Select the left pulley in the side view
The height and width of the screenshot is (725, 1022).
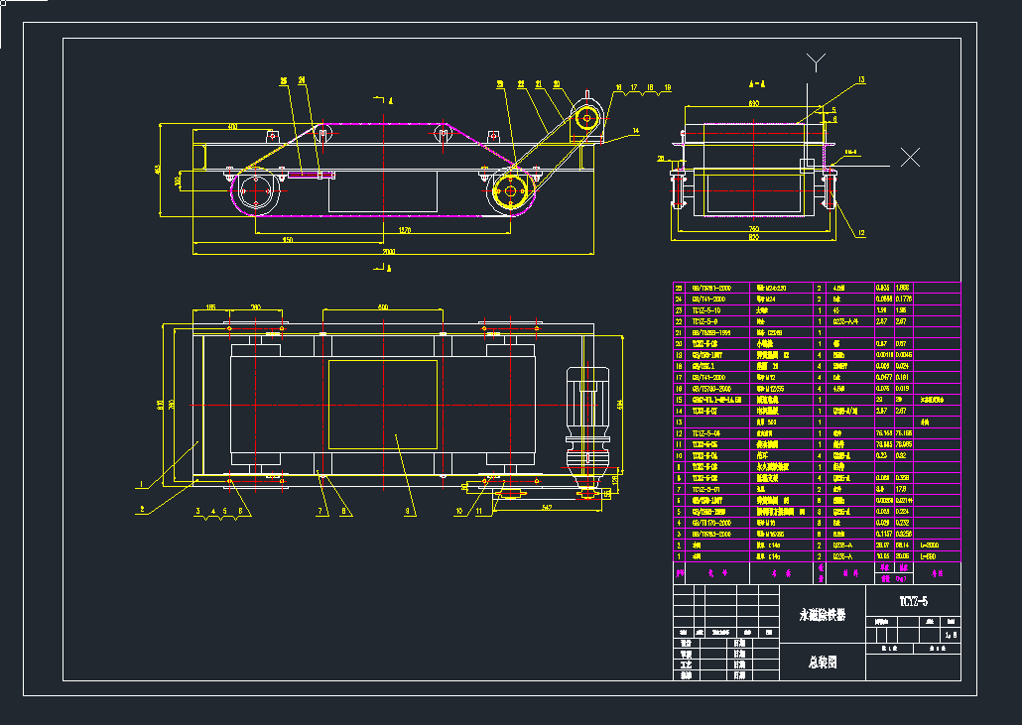click(256, 191)
